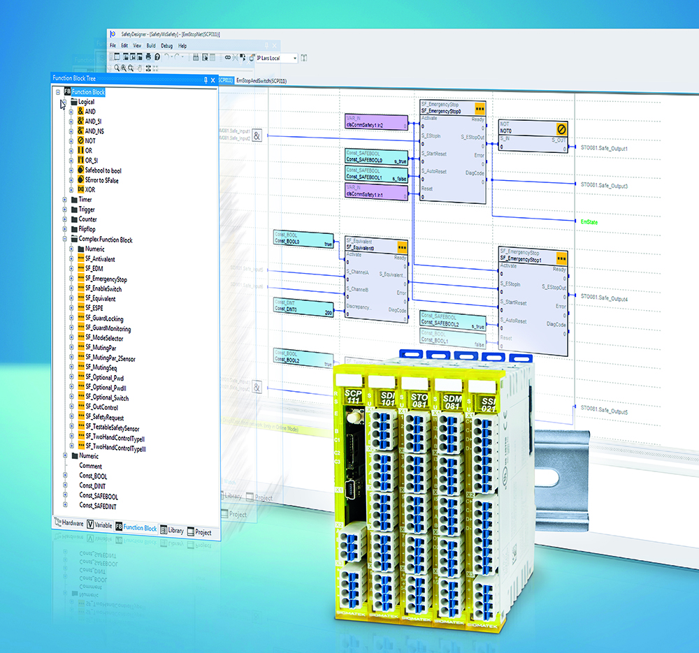Click the help question mark toolbar icon
699x653 pixels.
point(157,57)
